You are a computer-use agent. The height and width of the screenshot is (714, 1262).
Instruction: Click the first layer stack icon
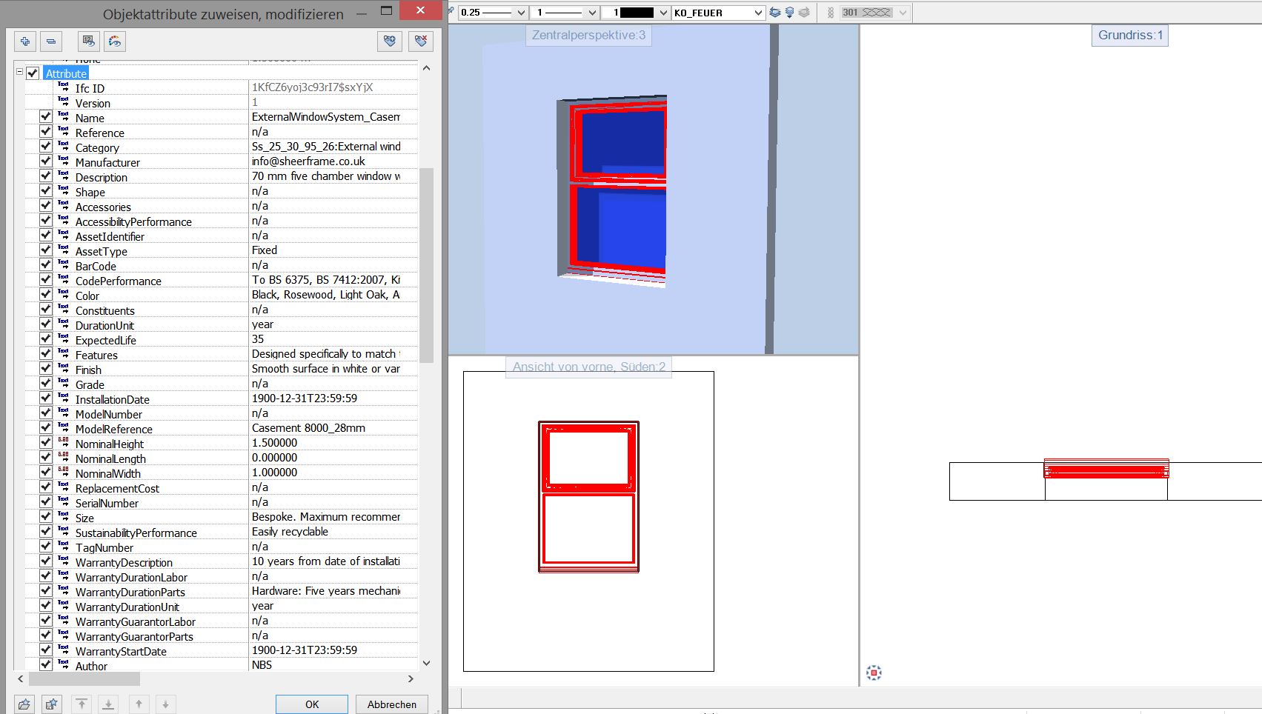(x=775, y=13)
